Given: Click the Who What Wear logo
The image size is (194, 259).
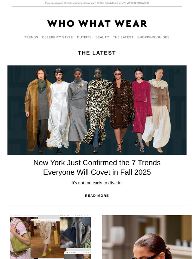Looking at the screenshot, I should [97, 23].
